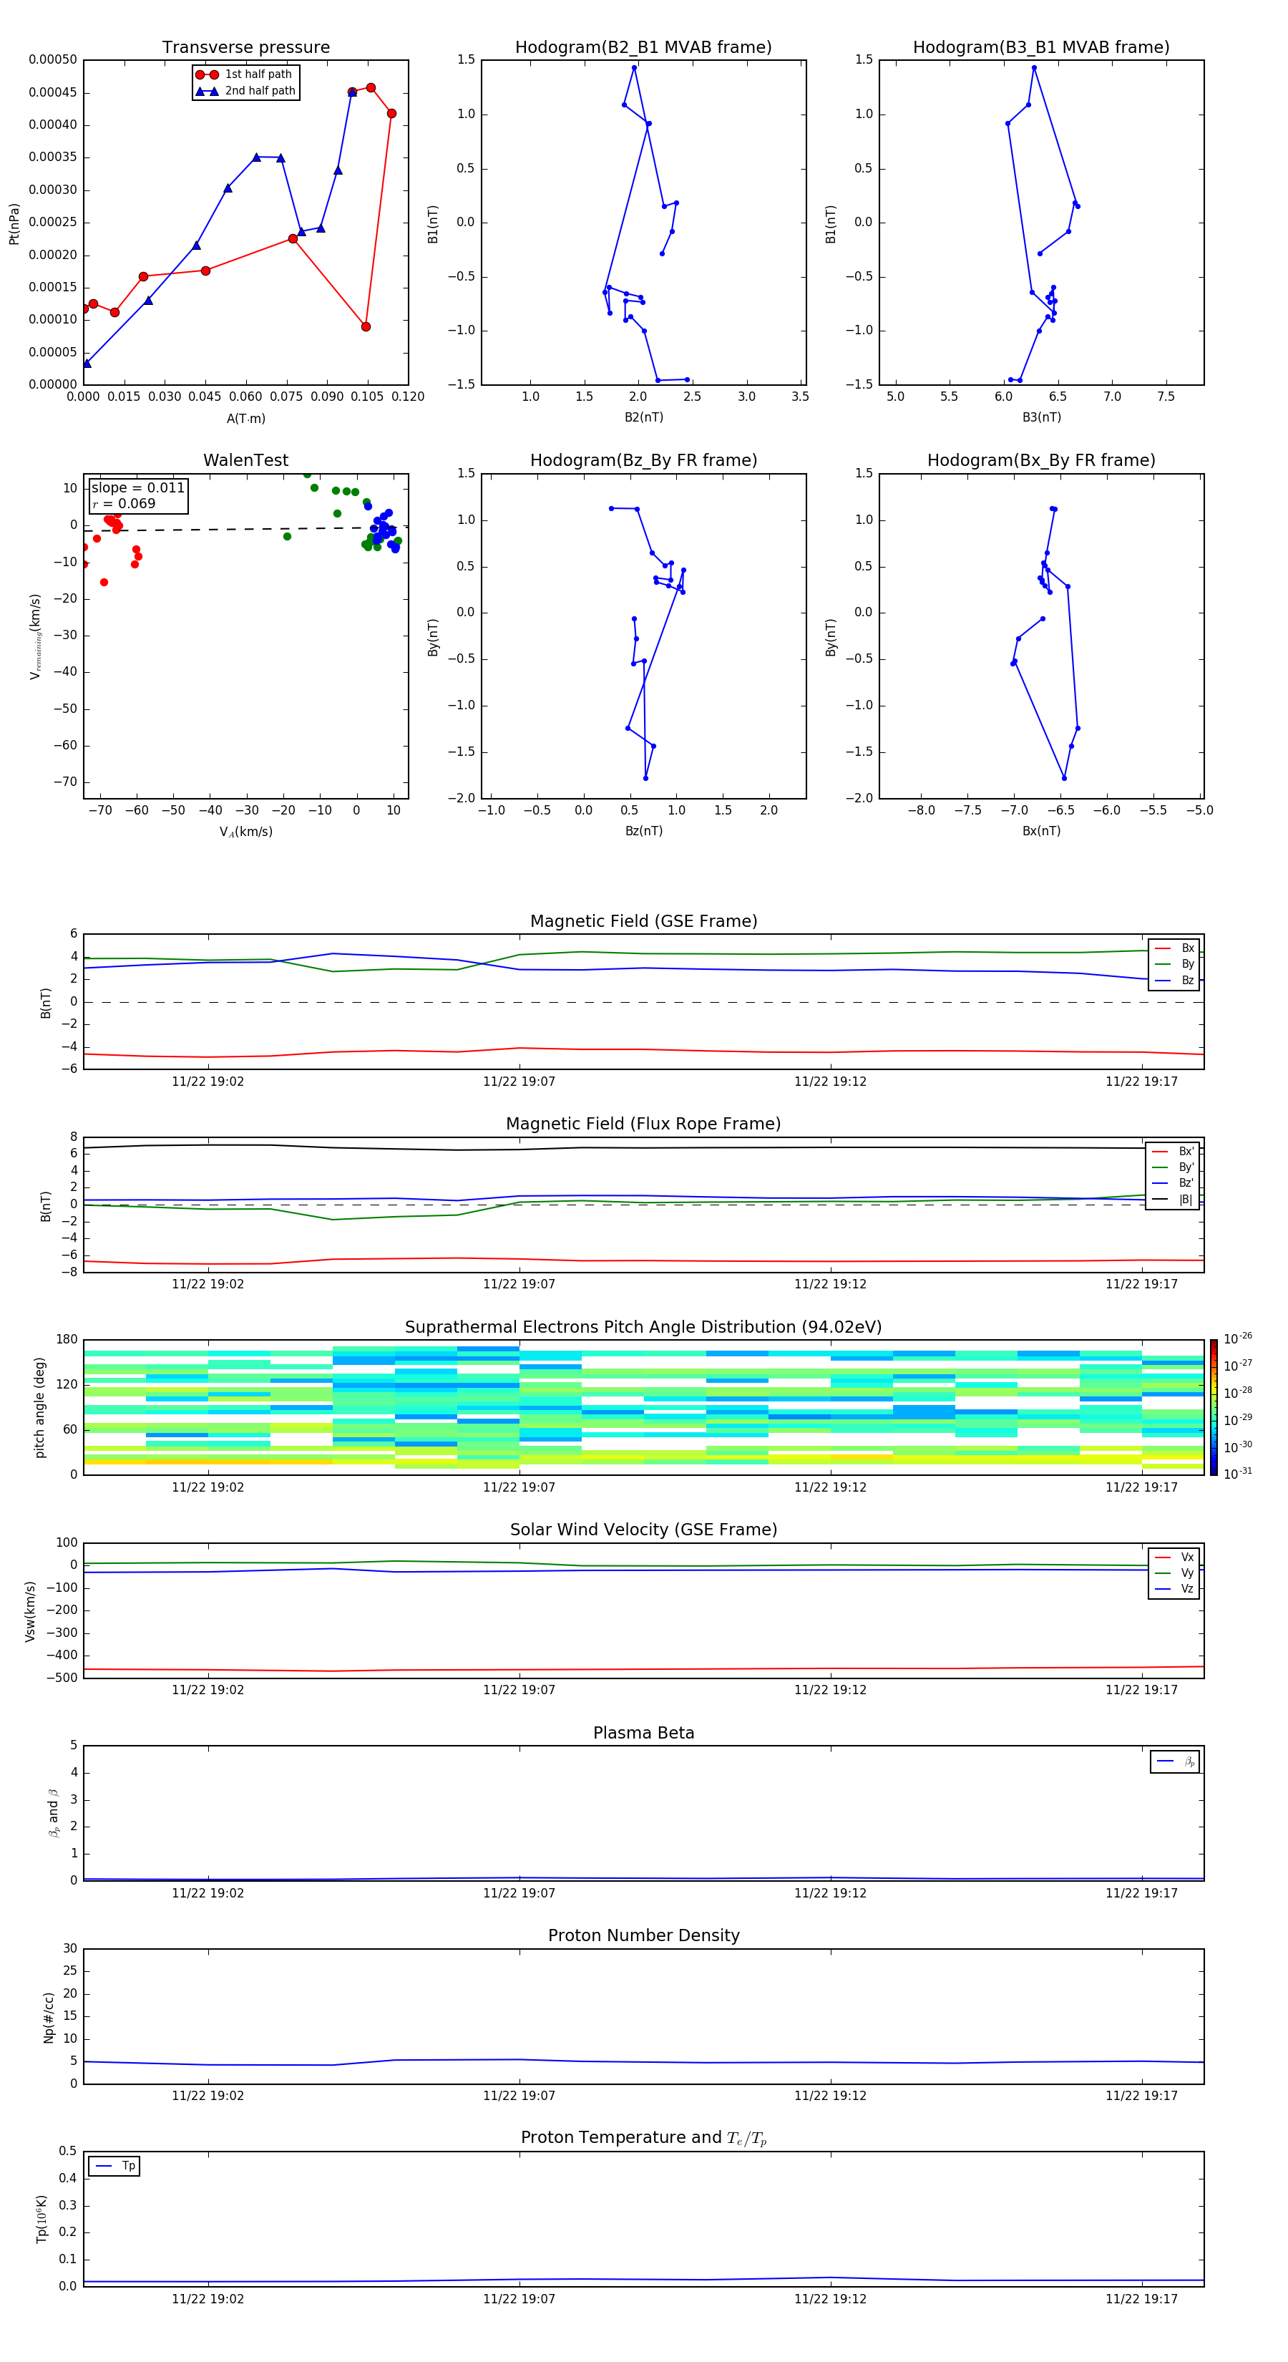Select the 'slope = 0.011' annotation
1288x2362 pixels.
pos(137,488)
